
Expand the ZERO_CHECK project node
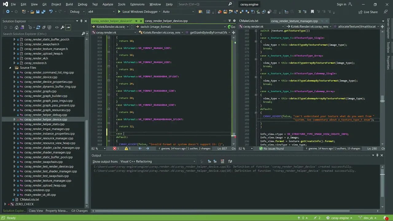click(x=5, y=204)
